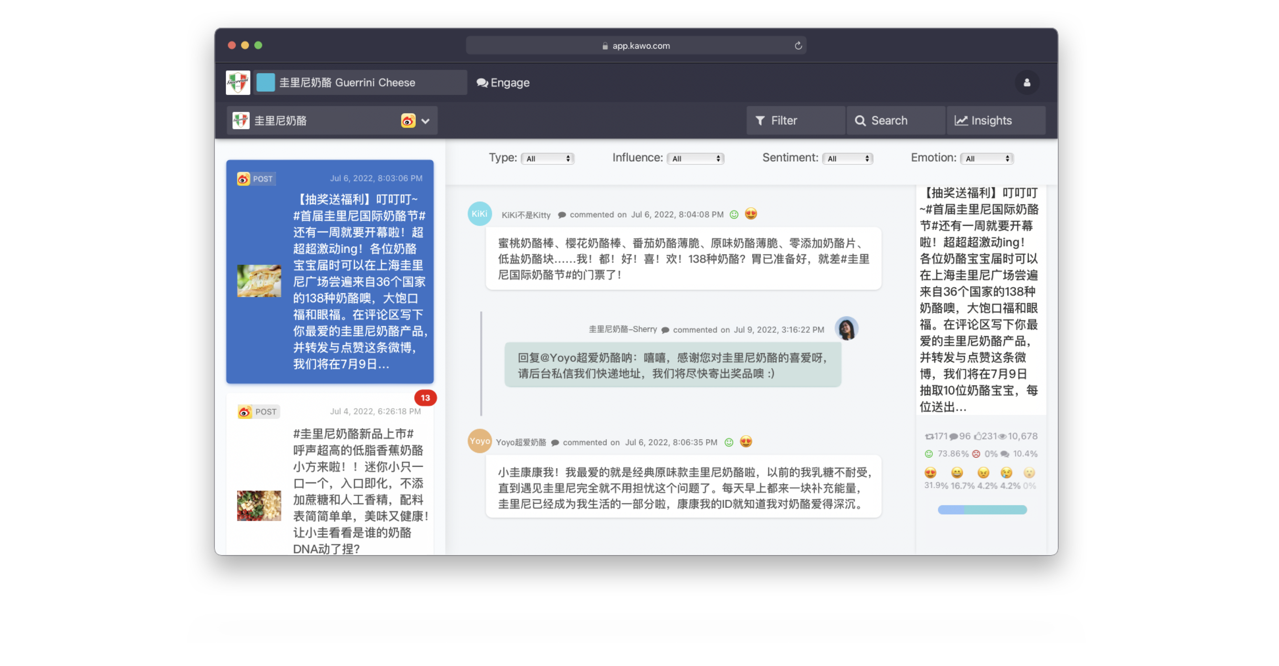1279x666 pixels.
Task: Reload the page with the refresh icon
Action: (x=798, y=46)
